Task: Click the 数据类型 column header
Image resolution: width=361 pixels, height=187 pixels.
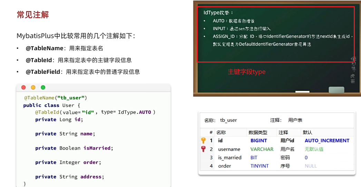Action: (258, 132)
